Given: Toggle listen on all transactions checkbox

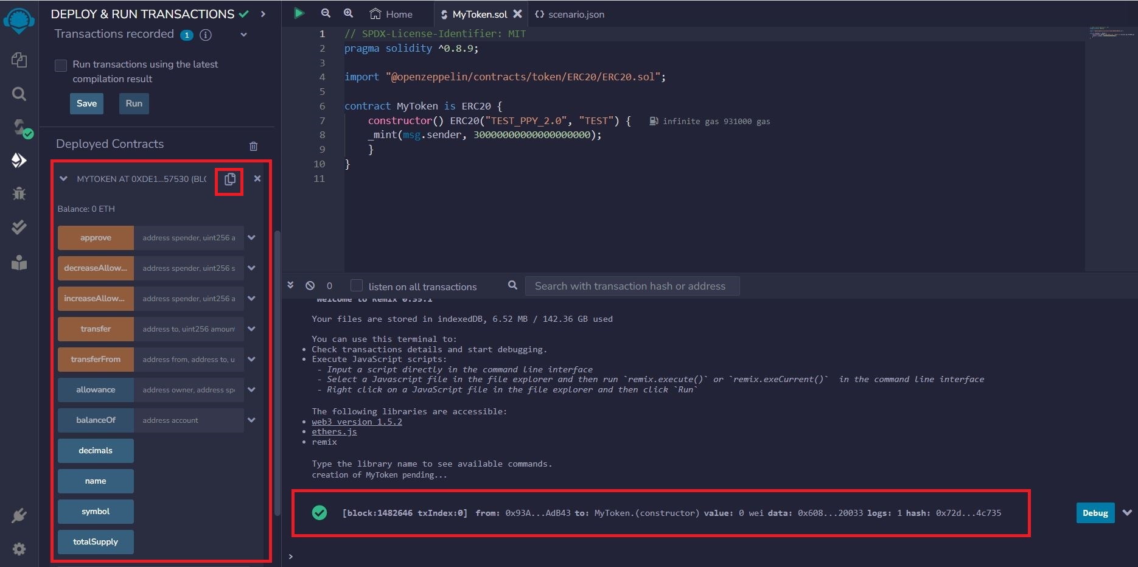Looking at the screenshot, I should point(357,286).
